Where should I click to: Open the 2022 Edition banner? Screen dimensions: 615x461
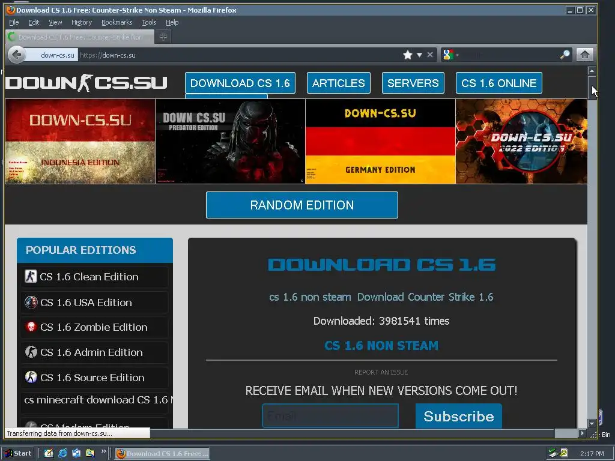pyautogui.click(x=522, y=141)
